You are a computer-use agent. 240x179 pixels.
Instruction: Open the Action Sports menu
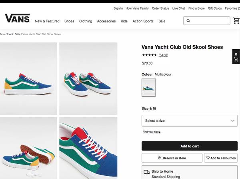coord(143,21)
